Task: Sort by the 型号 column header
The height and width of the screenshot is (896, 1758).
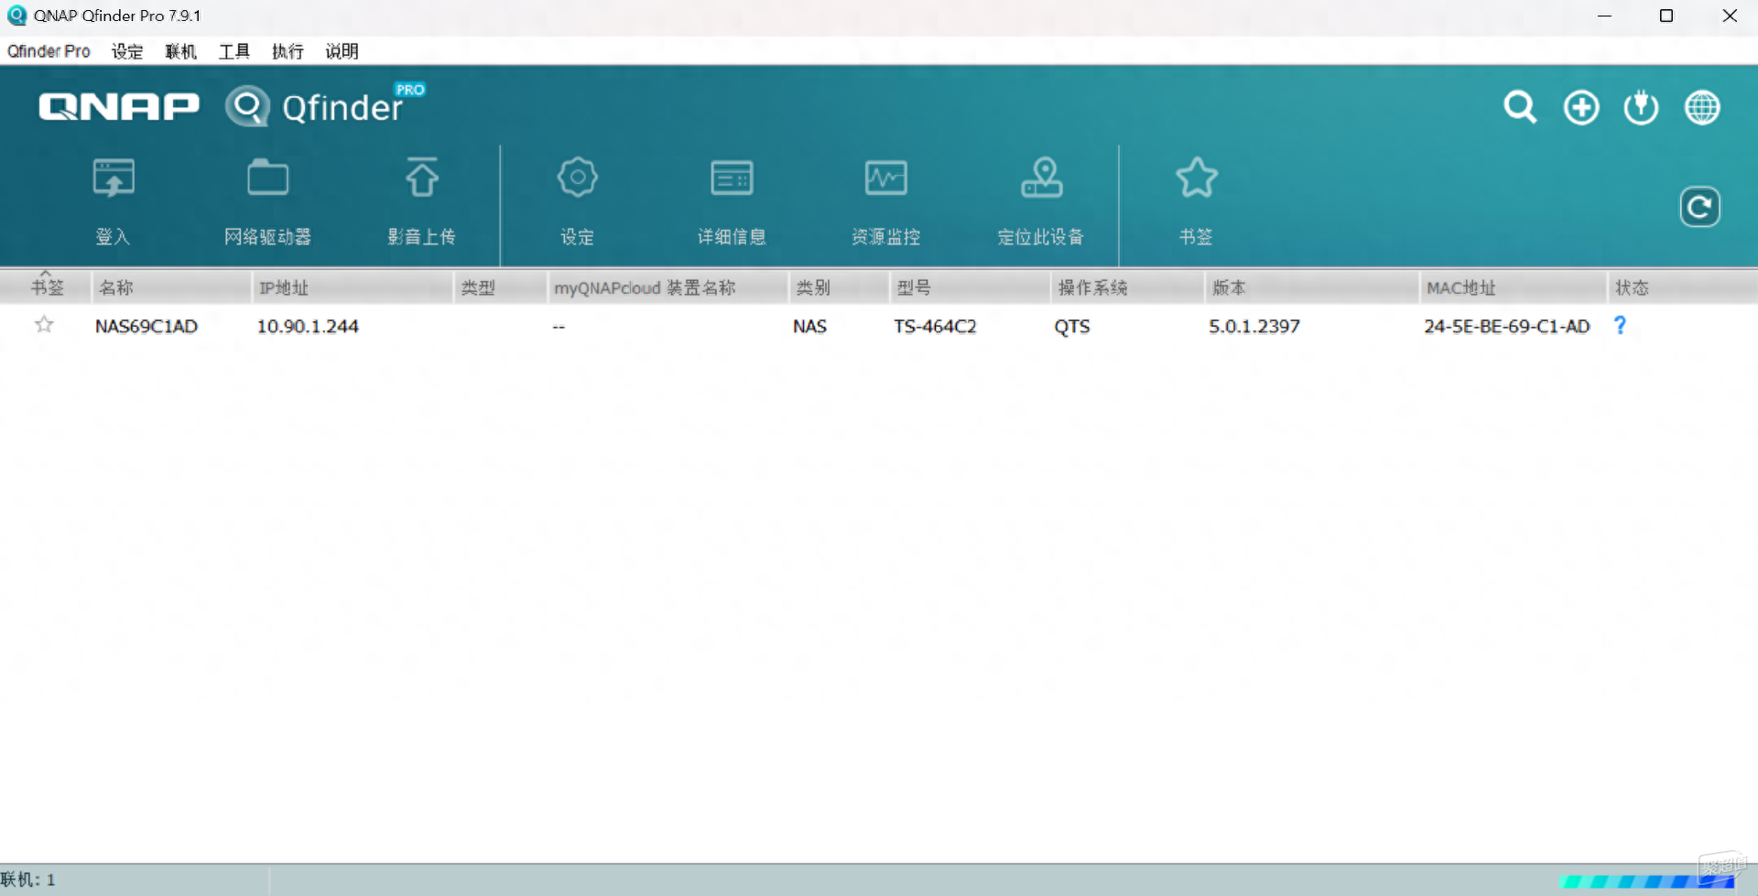Action: click(971, 287)
